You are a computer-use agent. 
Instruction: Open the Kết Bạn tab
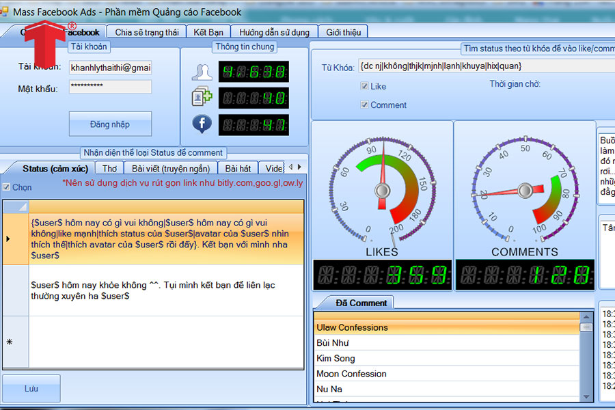pyautogui.click(x=208, y=32)
